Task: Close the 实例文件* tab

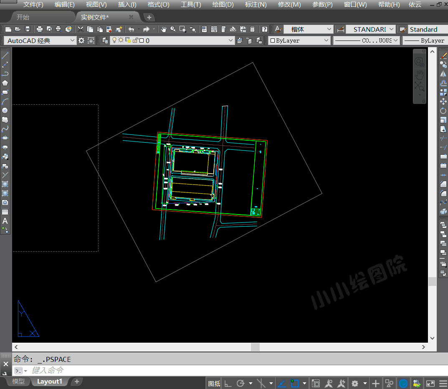Action: click(131, 17)
